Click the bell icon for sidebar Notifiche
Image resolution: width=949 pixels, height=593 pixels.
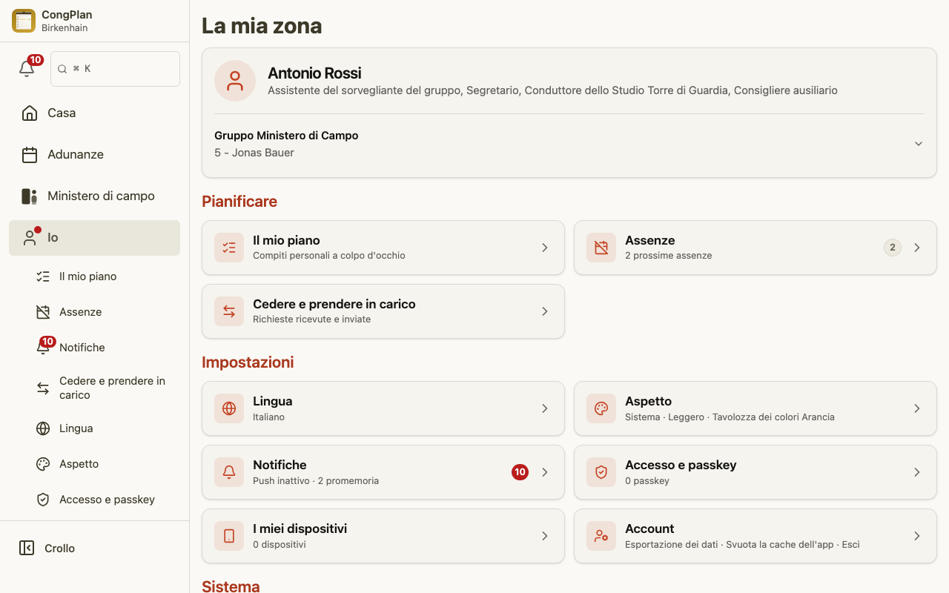tap(43, 348)
